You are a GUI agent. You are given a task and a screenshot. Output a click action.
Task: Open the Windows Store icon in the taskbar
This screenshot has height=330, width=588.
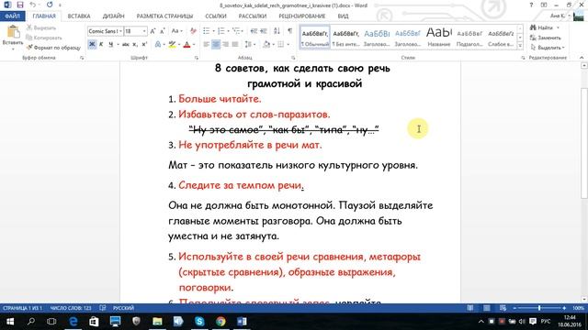coord(94,321)
